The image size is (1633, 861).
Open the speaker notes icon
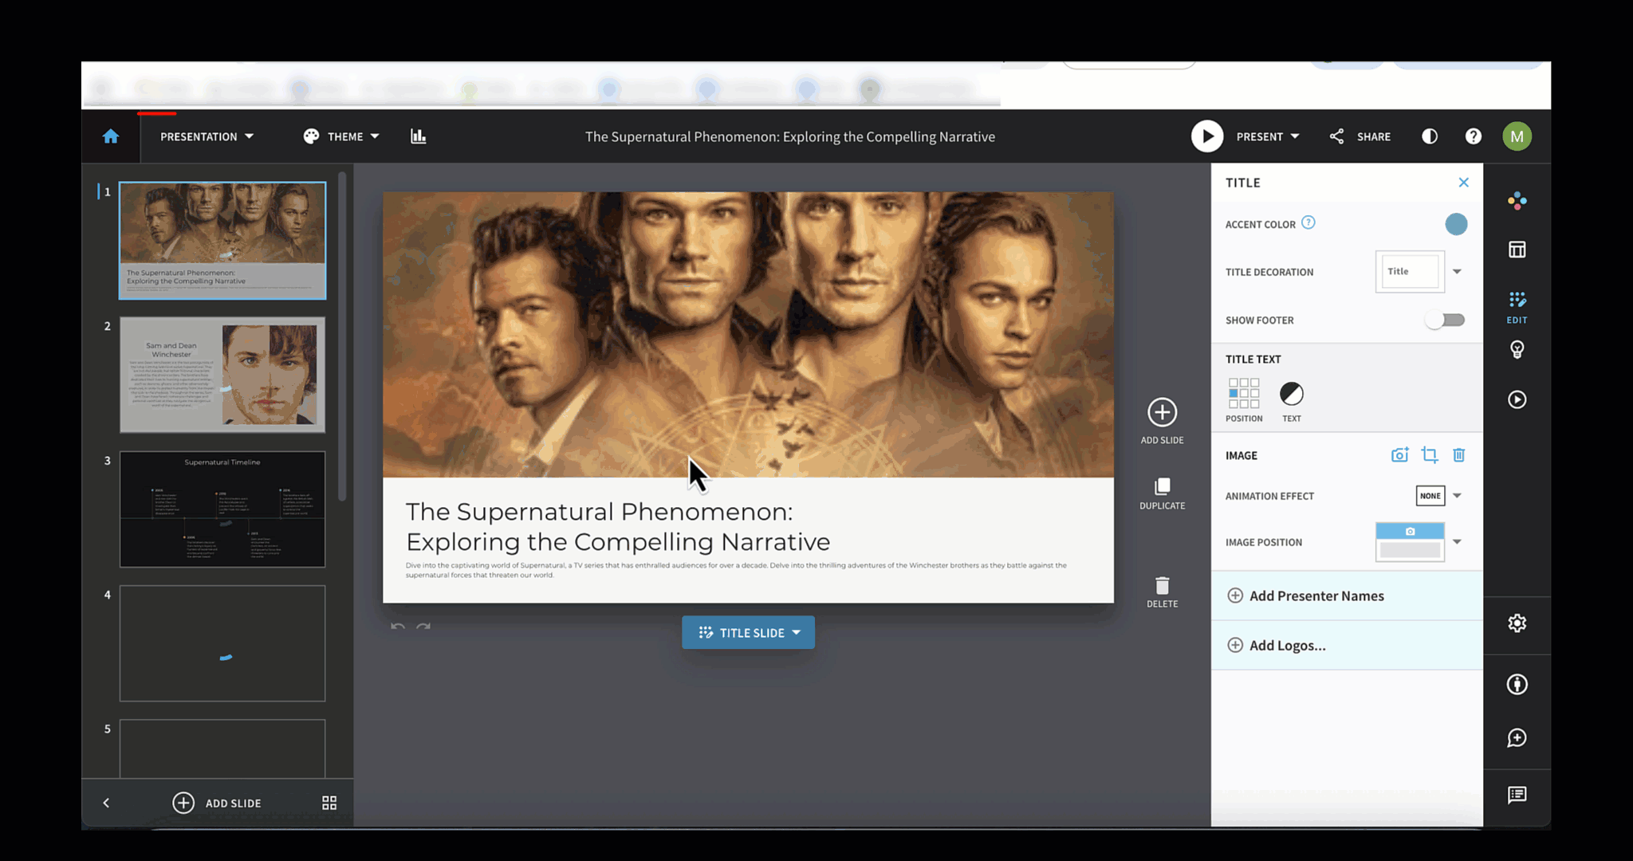pos(1517,795)
